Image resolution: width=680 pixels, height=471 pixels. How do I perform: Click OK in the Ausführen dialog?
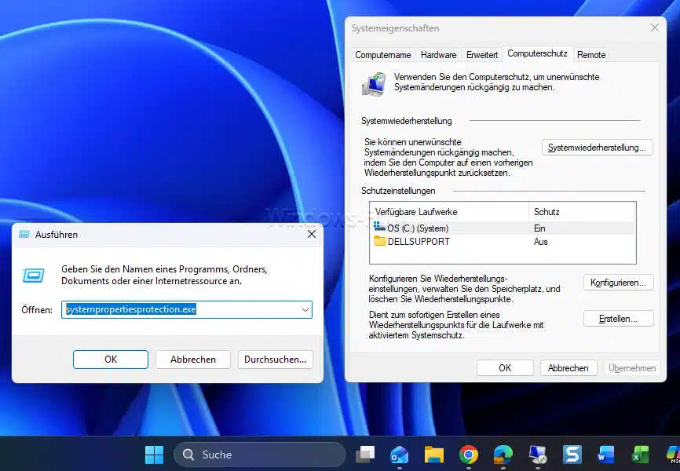click(x=111, y=360)
